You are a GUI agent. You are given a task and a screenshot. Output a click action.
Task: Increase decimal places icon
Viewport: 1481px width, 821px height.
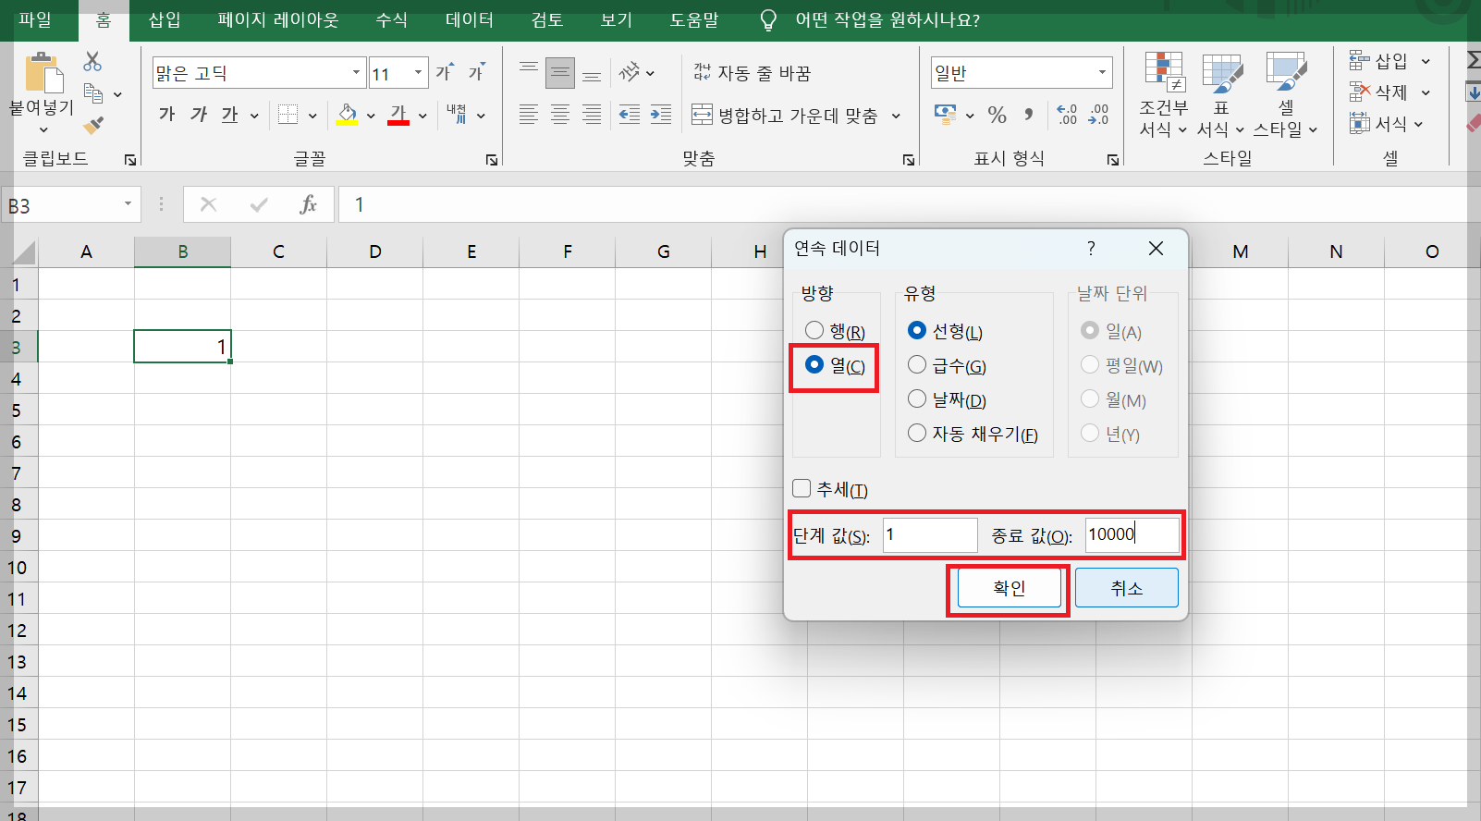[x=1067, y=115]
